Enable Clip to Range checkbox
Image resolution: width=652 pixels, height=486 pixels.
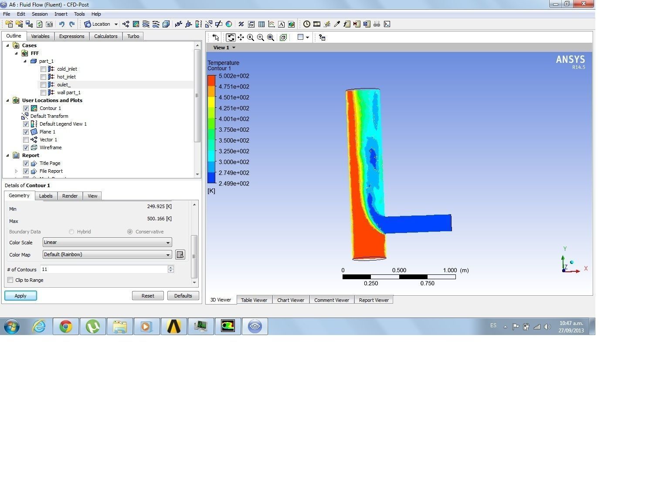(10, 280)
